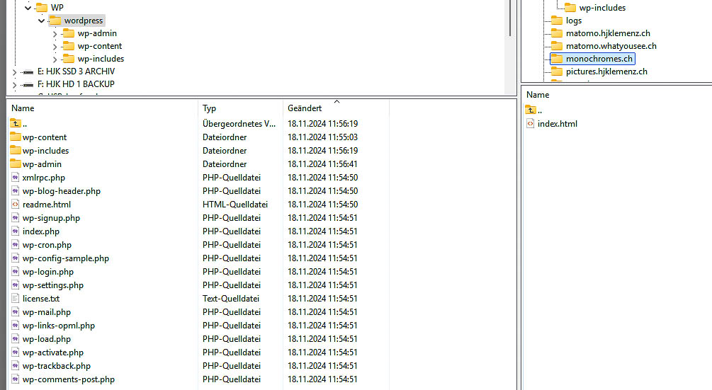Select matomo.whatyousee.ch remote folder

point(611,46)
